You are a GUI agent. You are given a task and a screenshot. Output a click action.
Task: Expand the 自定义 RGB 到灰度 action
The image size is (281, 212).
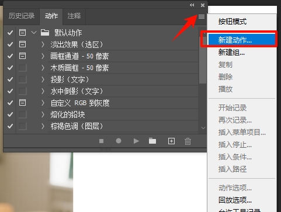click(43, 103)
